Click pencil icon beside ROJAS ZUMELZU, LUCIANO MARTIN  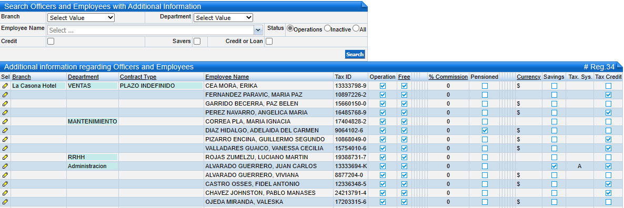tap(5, 157)
